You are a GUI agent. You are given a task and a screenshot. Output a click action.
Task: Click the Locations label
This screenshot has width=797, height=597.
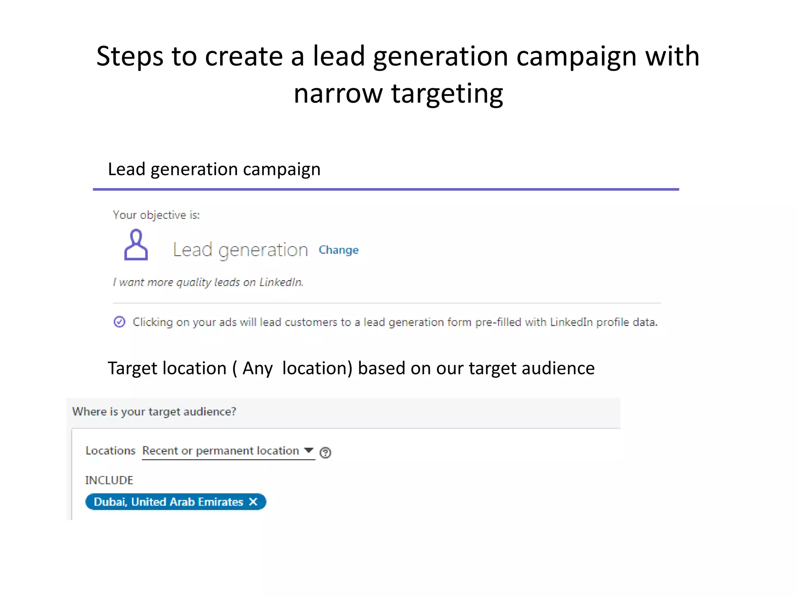111,450
